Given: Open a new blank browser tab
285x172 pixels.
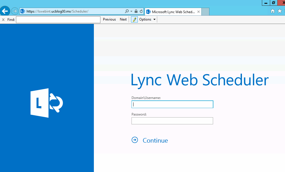Looking at the screenshot, I should tap(206, 12).
